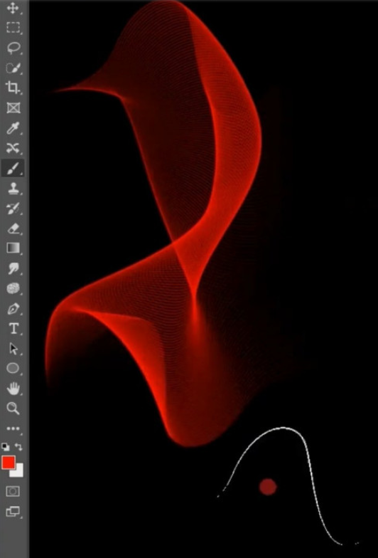
Task: Choose the Lasso tool
Action: pyautogui.click(x=13, y=48)
